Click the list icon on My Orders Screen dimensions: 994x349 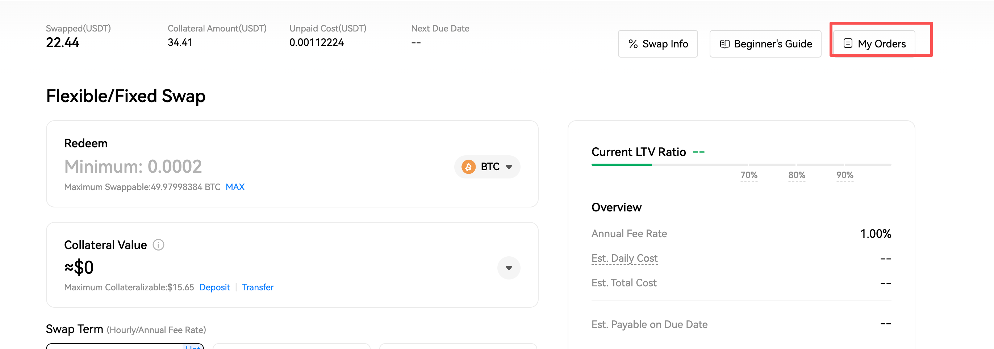pyautogui.click(x=848, y=43)
